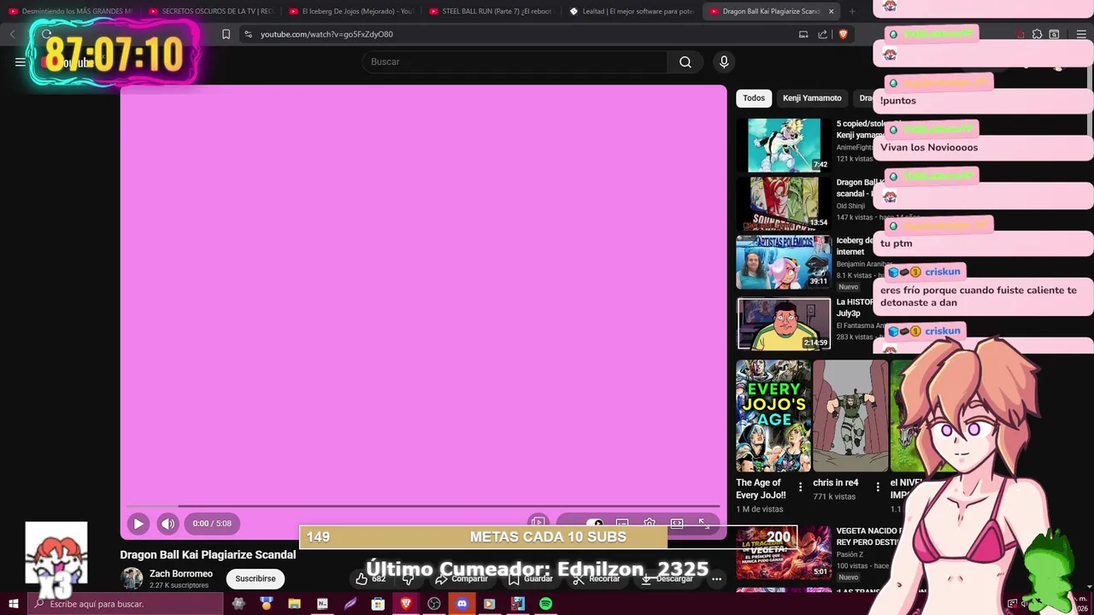The height and width of the screenshot is (615, 1094).
Task: Open Spotify from the taskbar
Action: [x=545, y=604]
